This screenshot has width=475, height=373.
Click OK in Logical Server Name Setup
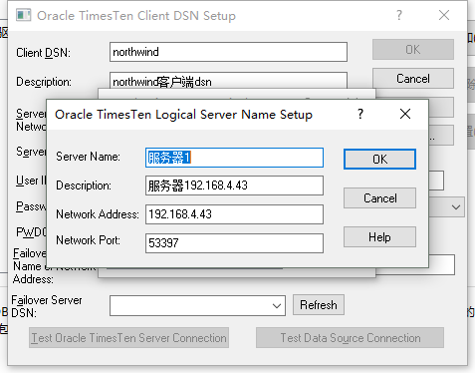[x=379, y=160]
